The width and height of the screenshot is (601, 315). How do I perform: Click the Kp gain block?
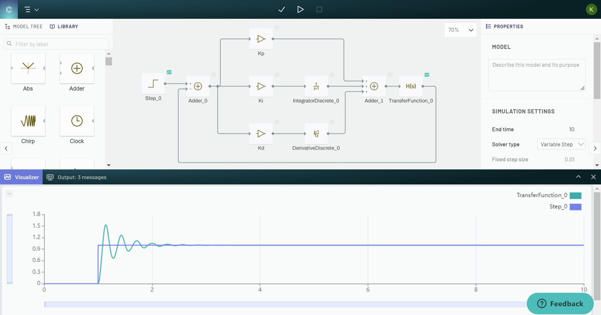261,39
